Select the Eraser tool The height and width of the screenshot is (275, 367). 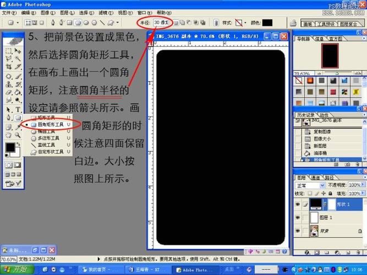click(9, 92)
